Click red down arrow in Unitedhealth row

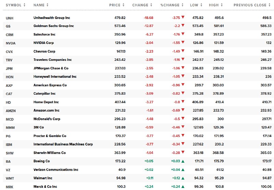[x=183, y=17]
